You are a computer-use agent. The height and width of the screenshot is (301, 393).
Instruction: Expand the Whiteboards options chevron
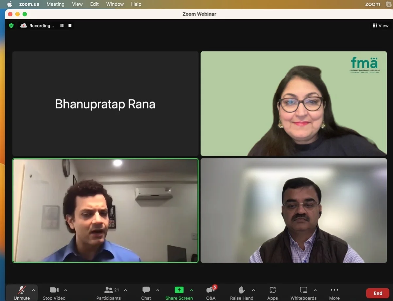click(315, 290)
